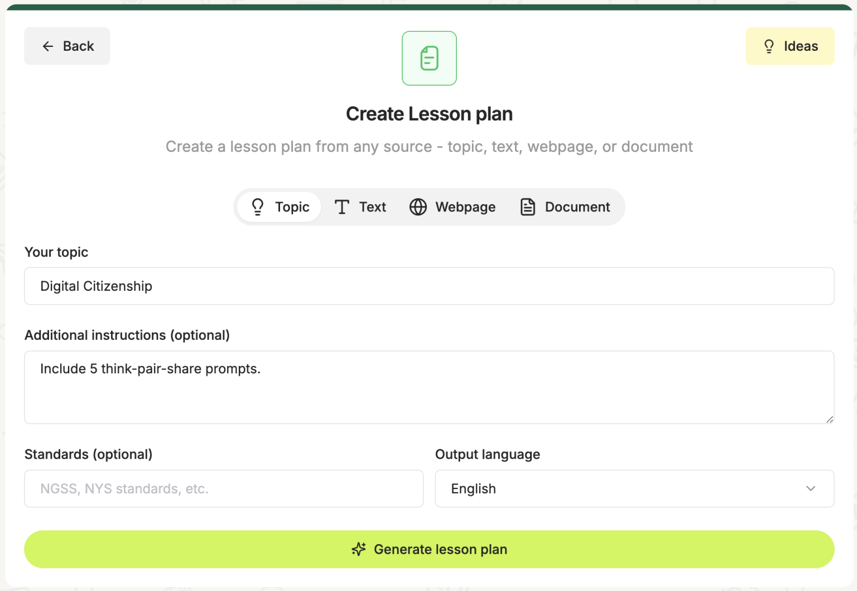Click the green lesson plan document icon
Screen dimensions: 857x591
click(x=428, y=58)
